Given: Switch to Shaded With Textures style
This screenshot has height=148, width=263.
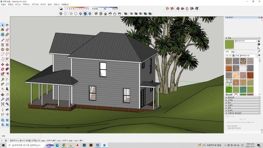Looking at the screenshot, I should (85, 14).
